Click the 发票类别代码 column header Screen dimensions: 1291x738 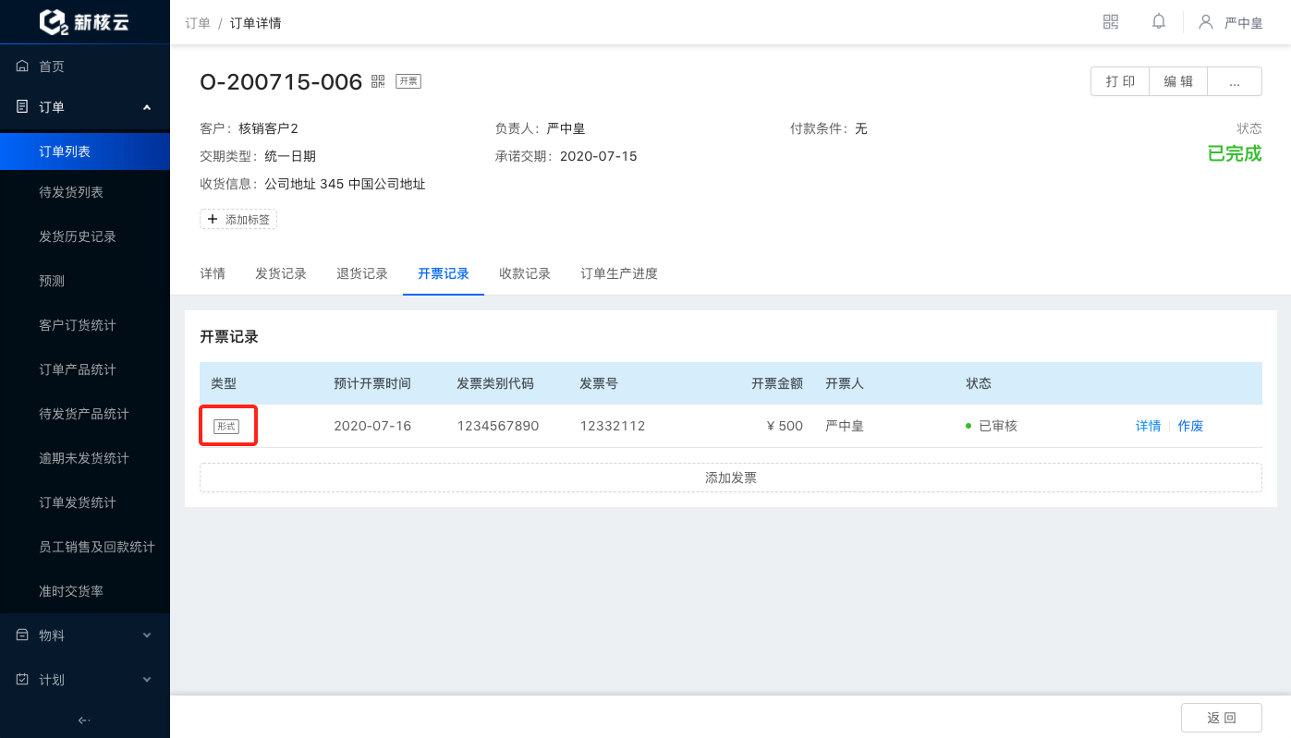(x=495, y=383)
